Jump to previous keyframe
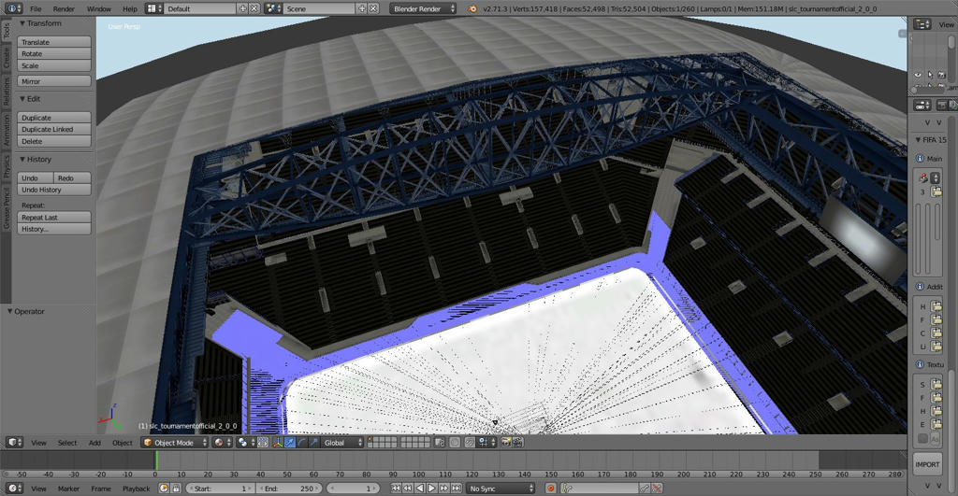Screen dimensions: 958x496 point(408,489)
